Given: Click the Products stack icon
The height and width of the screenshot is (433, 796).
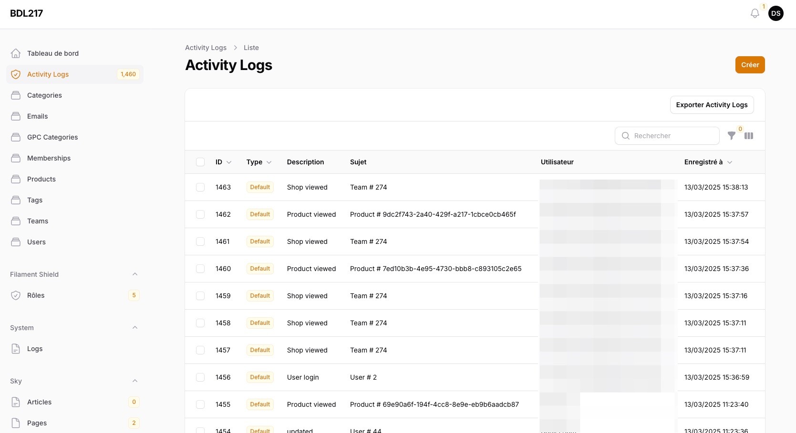Looking at the screenshot, I should pyautogui.click(x=16, y=179).
